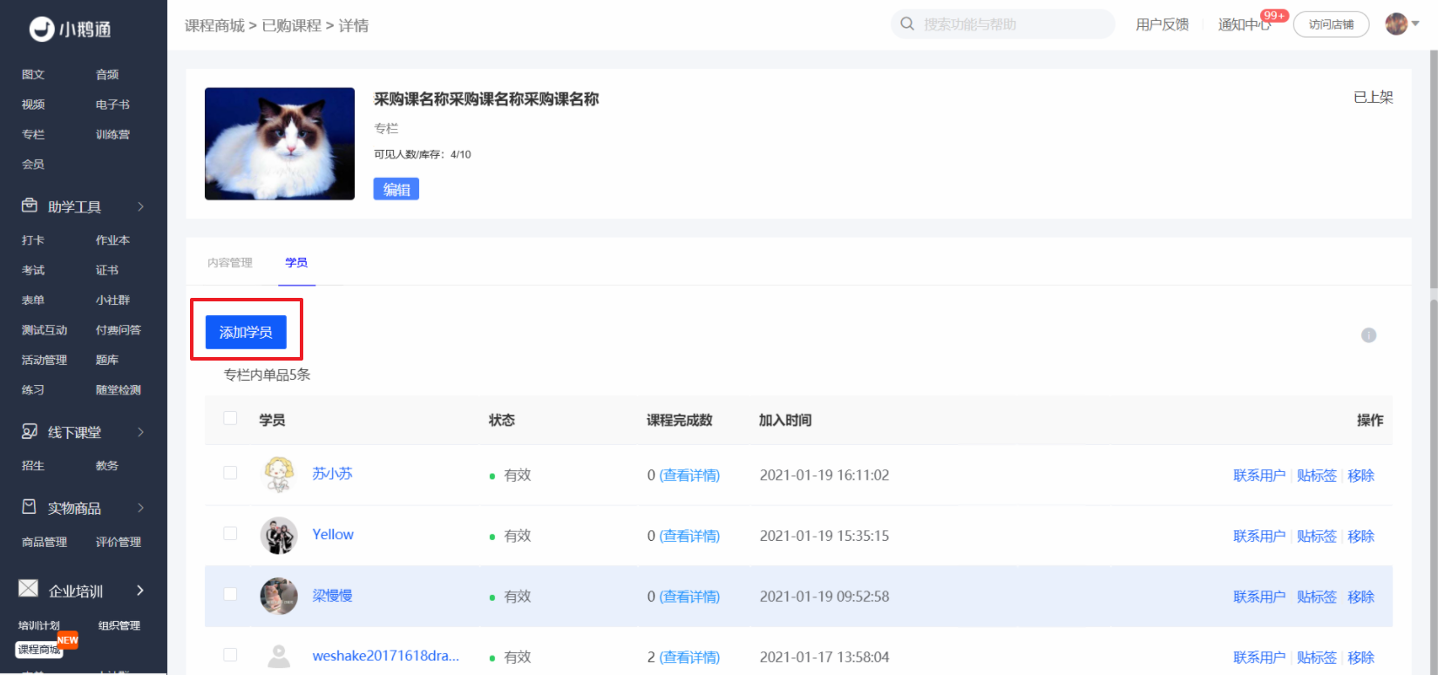This screenshot has width=1438, height=675.
Task: Open the 实物商品 section icon
Action: (x=30, y=507)
